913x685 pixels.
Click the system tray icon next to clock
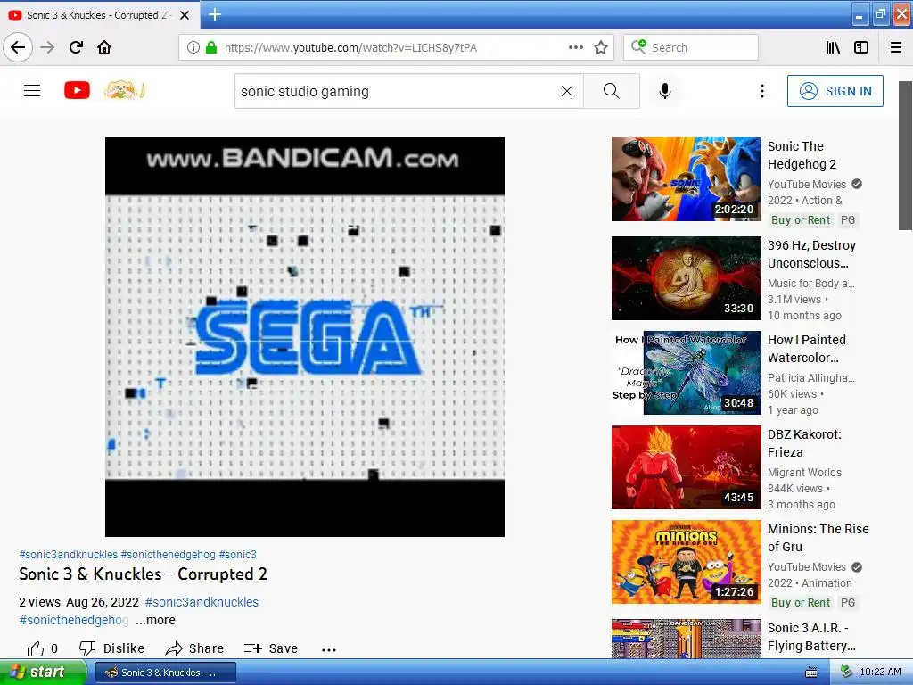click(845, 672)
